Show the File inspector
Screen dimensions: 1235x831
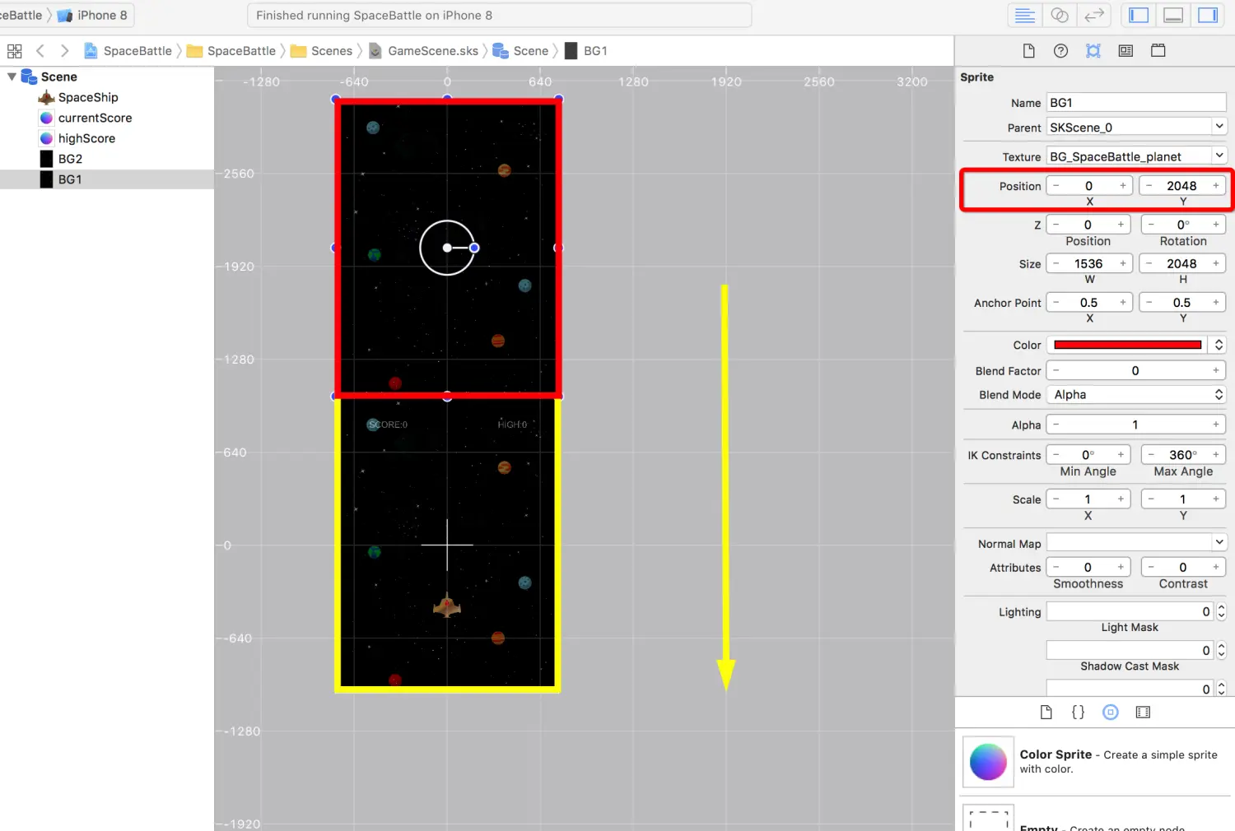click(1028, 51)
